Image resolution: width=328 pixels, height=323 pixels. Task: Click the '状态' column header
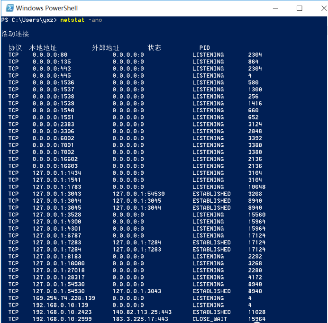154,48
